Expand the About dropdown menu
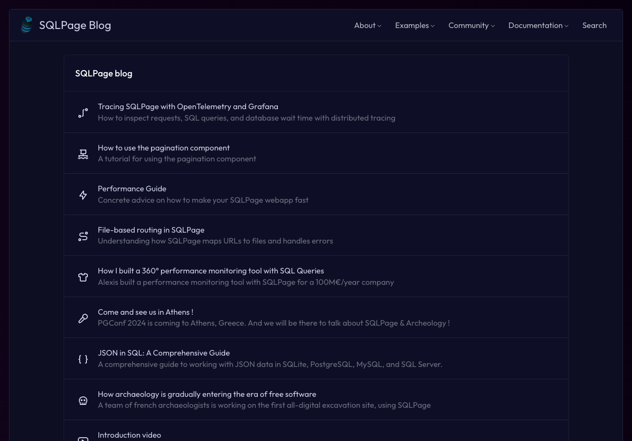The image size is (632, 441). coord(368,26)
